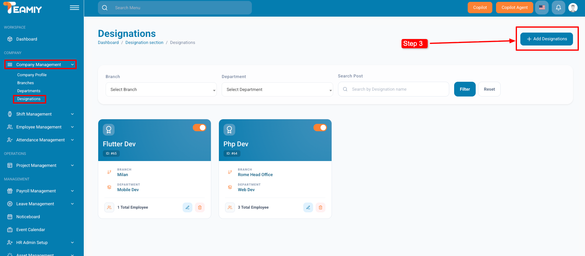The width and height of the screenshot is (585, 256).
Task: Edit the Flutter Dev designation
Action: [x=187, y=207]
